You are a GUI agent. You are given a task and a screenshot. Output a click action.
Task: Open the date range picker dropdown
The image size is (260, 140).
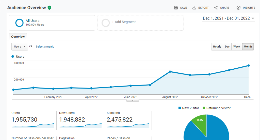pos(229,18)
